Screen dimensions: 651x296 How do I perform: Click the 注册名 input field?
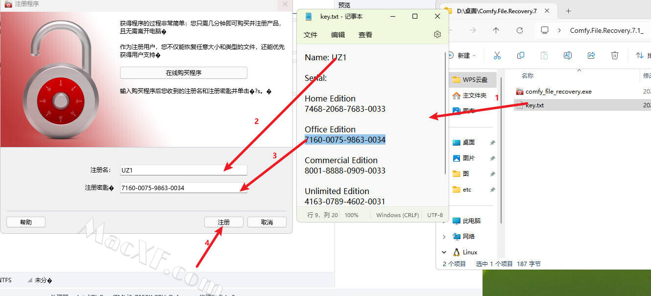pyautogui.click(x=184, y=170)
